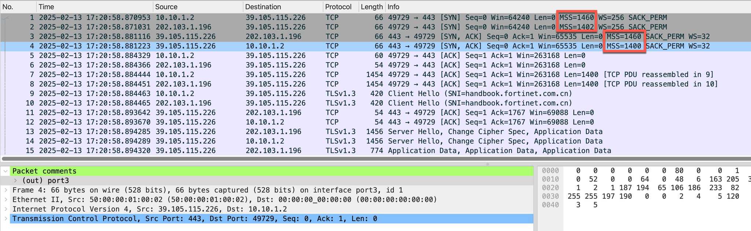Image resolution: width=751 pixels, height=231 pixels.
Task: Click the Destination column header
Action: [283, 7]
